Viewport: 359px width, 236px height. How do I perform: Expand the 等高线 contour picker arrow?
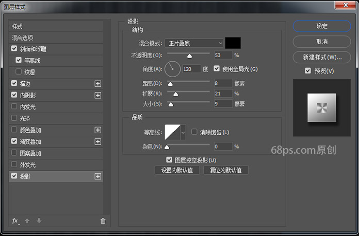(183, 132)
